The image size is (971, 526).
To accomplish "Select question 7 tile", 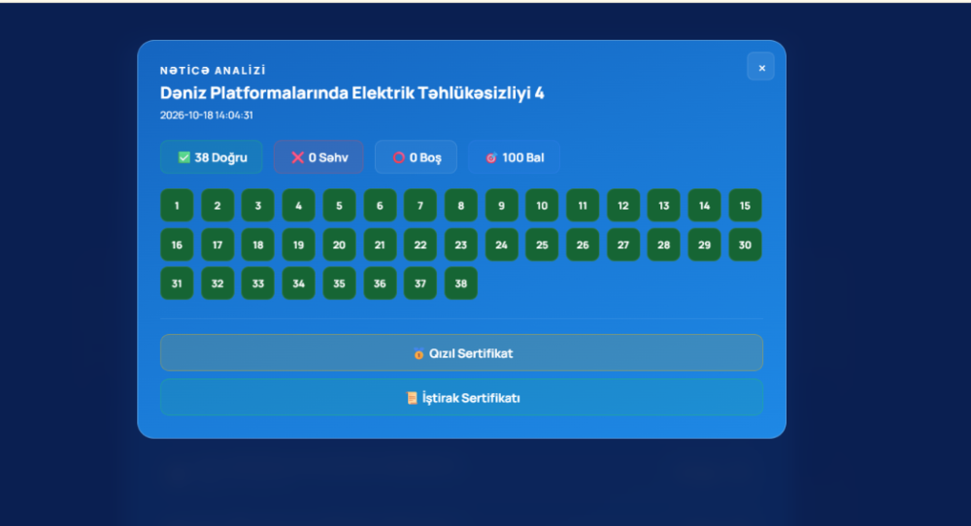I will click(420, 206).
